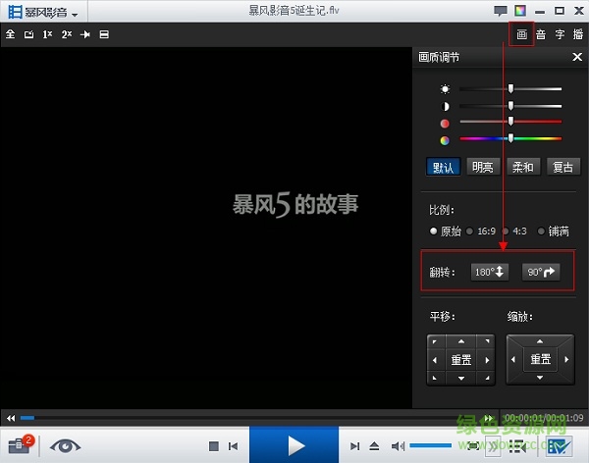Select the 原始 aspect ratio option

click(445, 231)
